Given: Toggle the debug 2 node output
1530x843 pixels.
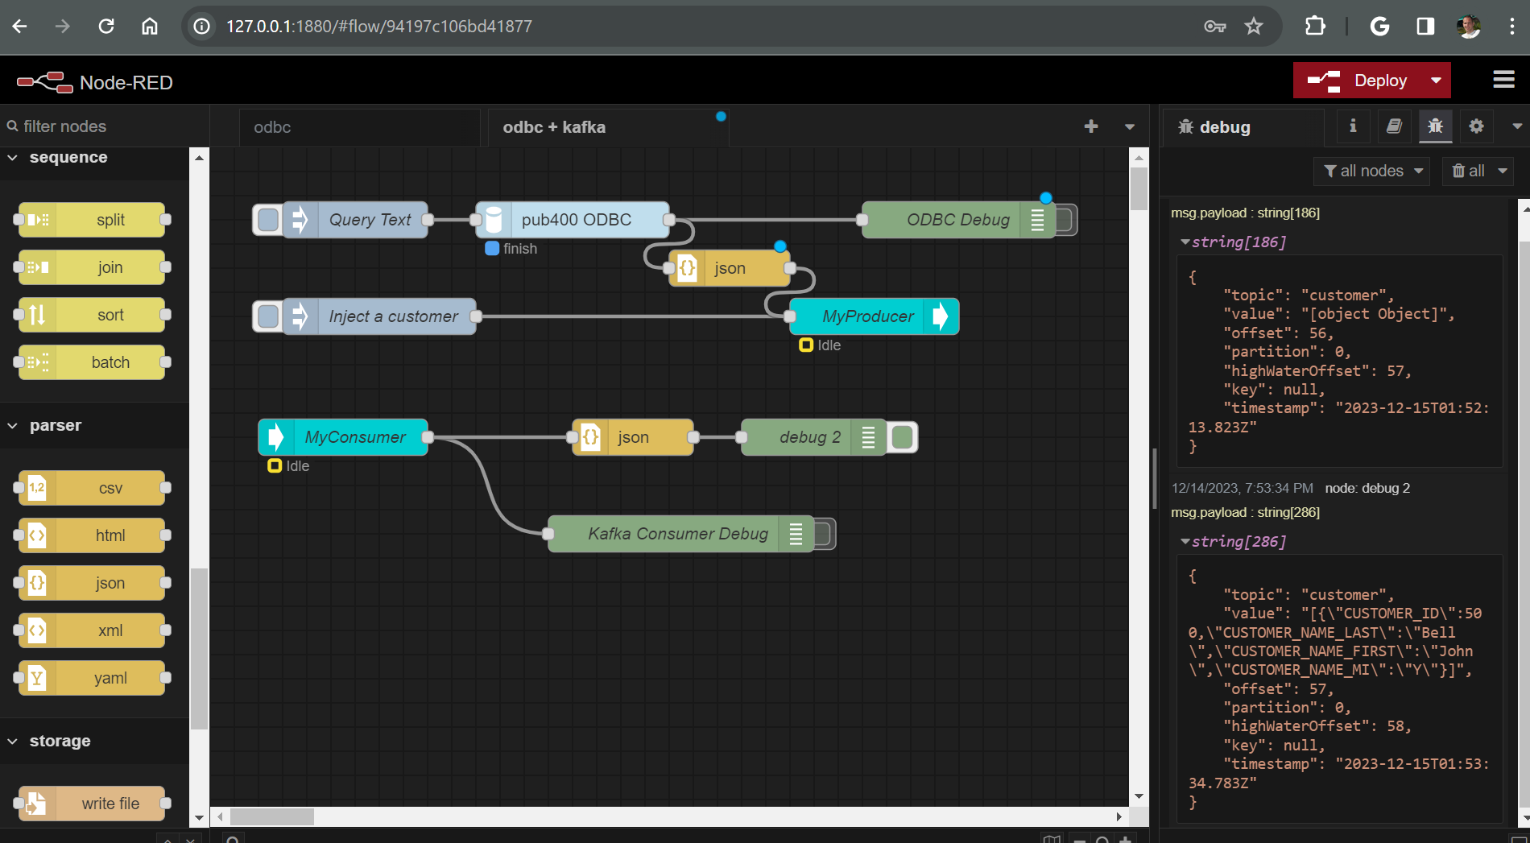Looking at the screenshot, I should pyautogui.click(x=903, y=437).
